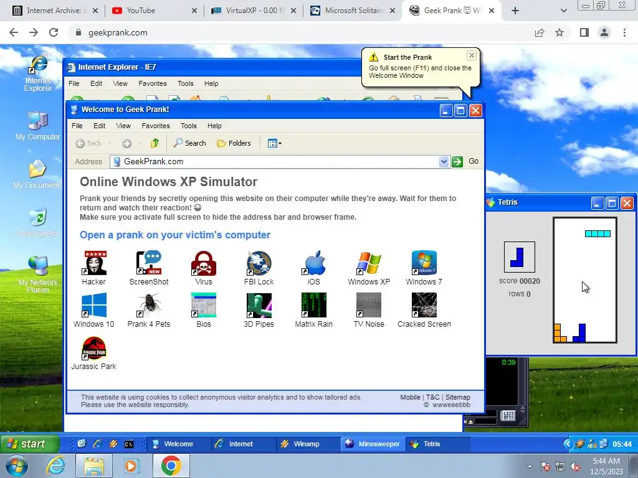Click the Mobile footer link

[410, 397]
